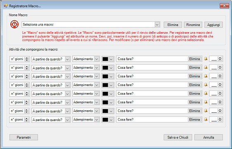Open 'A partire da quando?' dropdown in first row
The height and width of the screenshot is (149, 232).
click(x=67, y=59)
